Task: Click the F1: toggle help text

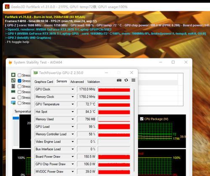Action: (x=17, y=42)
